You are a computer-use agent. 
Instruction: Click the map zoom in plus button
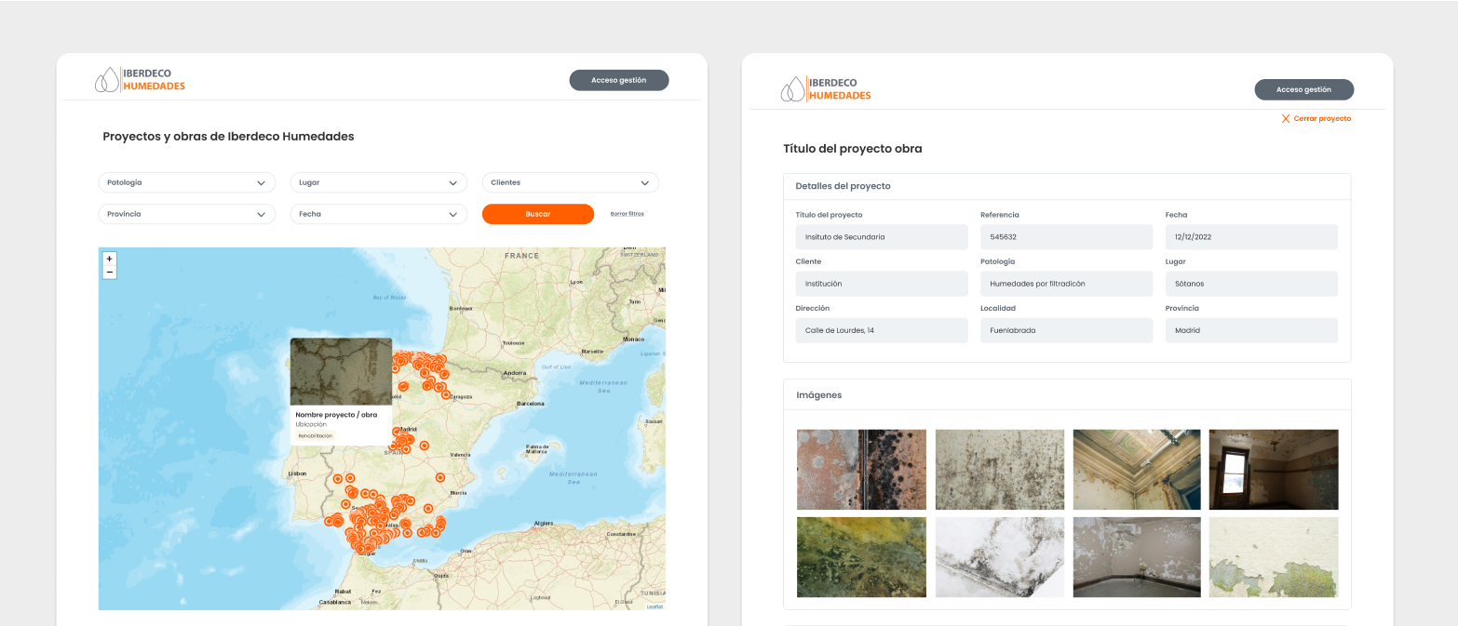point(110,259)
